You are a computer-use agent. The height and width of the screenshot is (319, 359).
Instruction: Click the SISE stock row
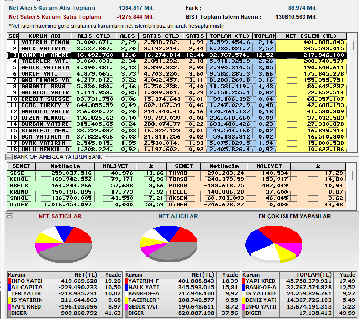pyautogui.click(x=87, y=173)
